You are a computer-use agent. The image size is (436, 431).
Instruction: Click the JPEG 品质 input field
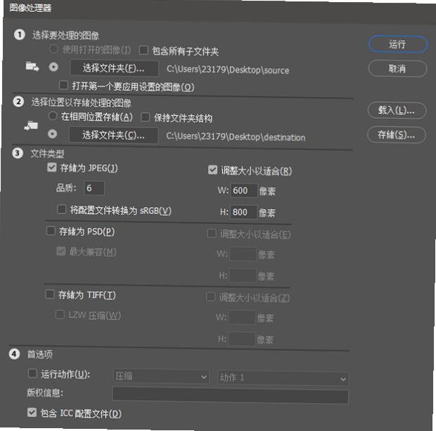click(x=94, y=188)
